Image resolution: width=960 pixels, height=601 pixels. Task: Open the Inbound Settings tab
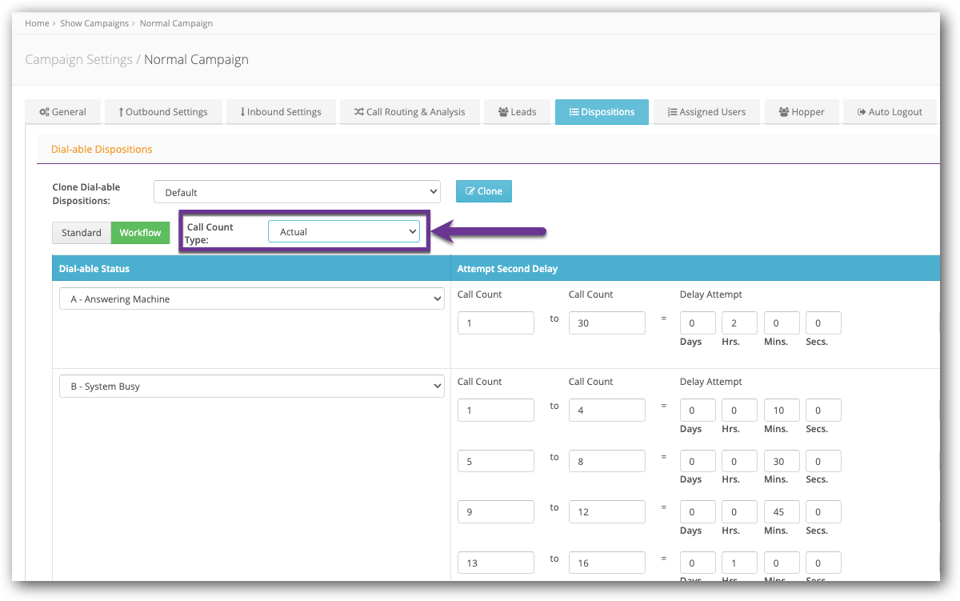click(280, 112)
